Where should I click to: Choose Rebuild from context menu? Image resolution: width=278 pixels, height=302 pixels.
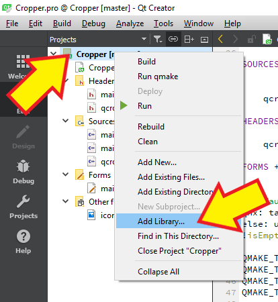(x=179, y=127)
